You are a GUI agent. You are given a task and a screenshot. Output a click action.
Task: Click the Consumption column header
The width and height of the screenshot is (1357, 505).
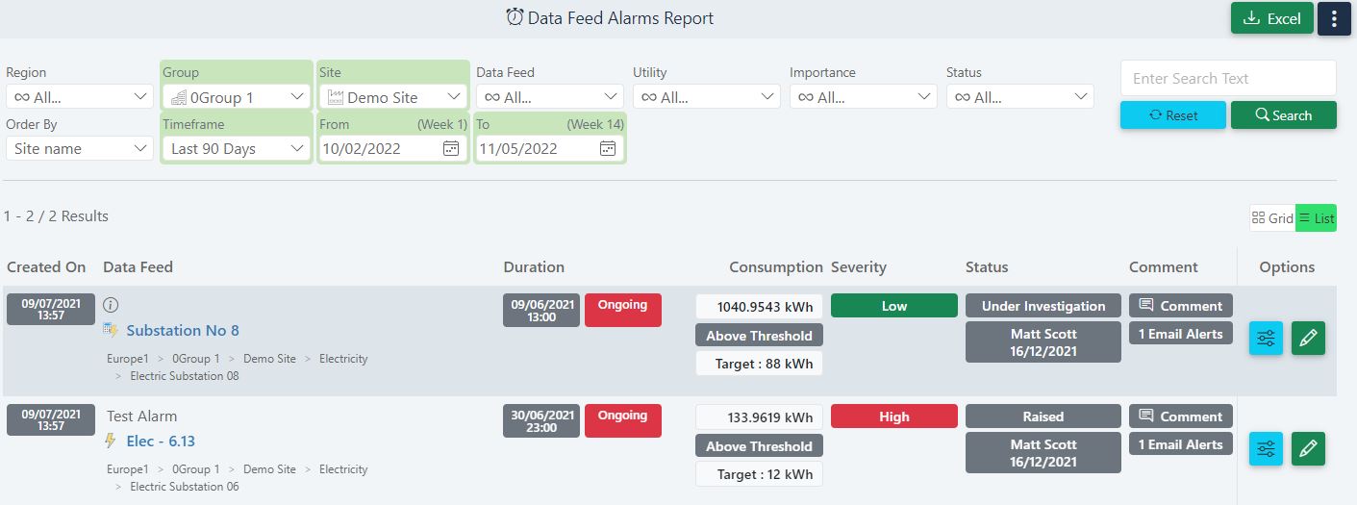pyautogui.click(x=776, y=267)
